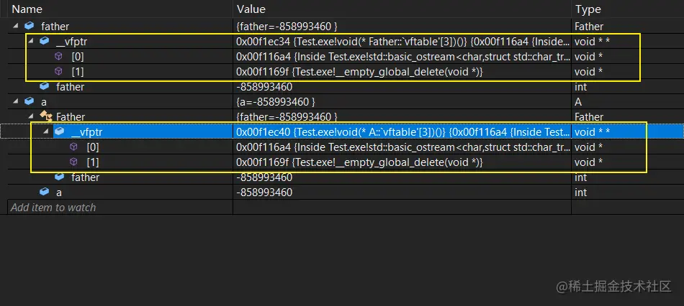This screenshot has width=684, height=306.
Task: Collapse the selected __vfptr node for A::vftable
Action: point(46,132)
